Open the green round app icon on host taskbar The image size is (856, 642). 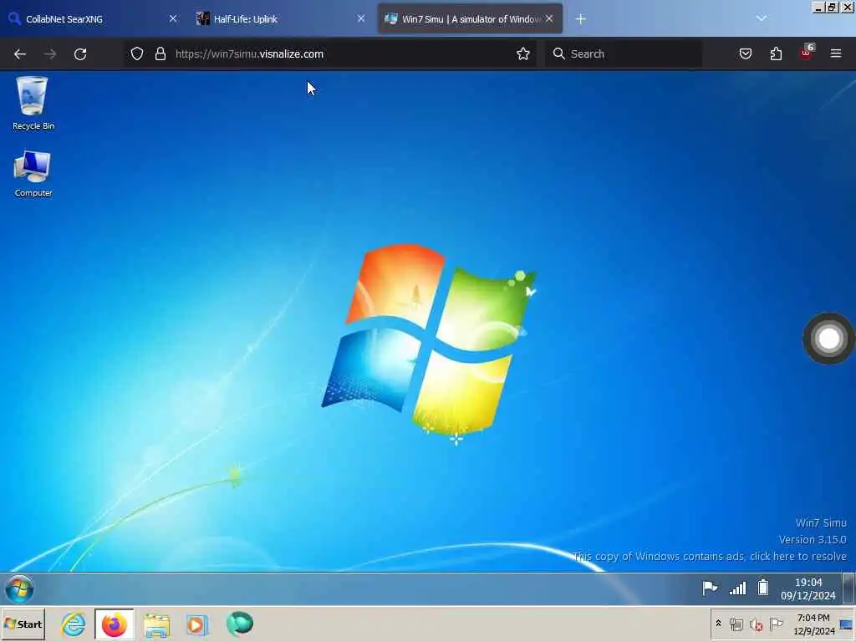point(240,624)
